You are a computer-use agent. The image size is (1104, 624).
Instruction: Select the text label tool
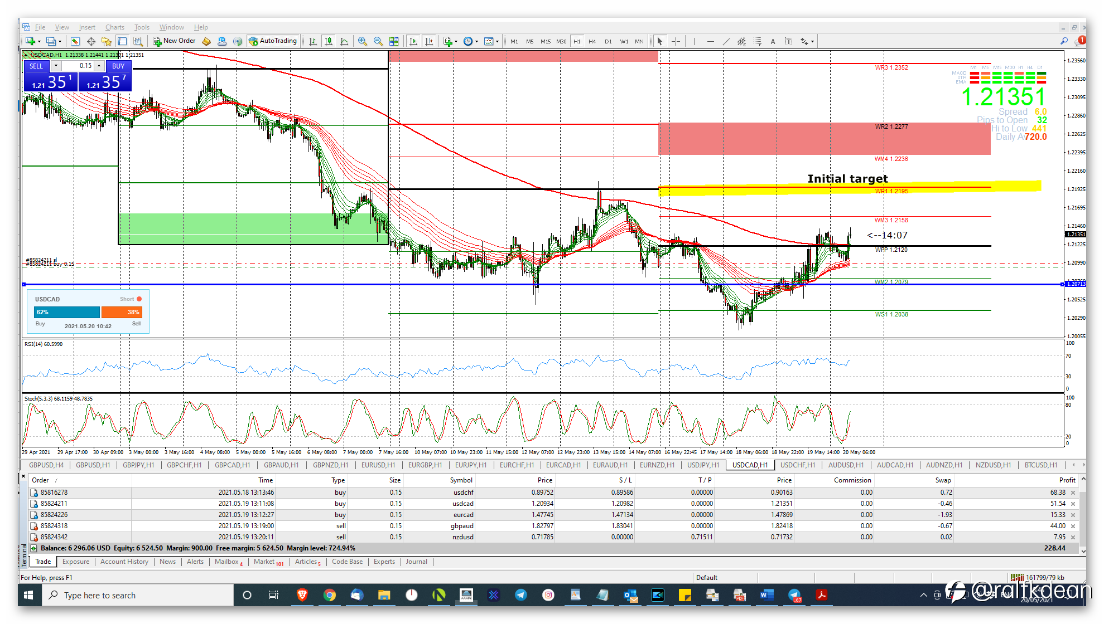click(788, 41)
